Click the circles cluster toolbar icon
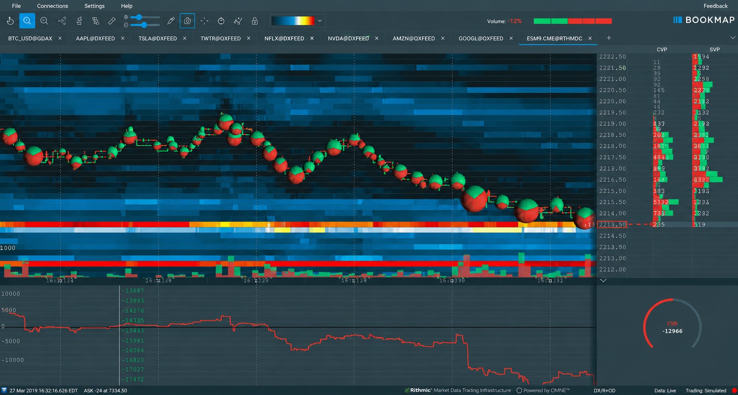 (96, 21)
